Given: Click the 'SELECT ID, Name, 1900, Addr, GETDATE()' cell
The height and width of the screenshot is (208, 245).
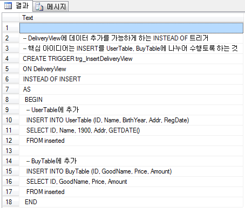Looking at the screenshot, I should click(x=131, y=130).
